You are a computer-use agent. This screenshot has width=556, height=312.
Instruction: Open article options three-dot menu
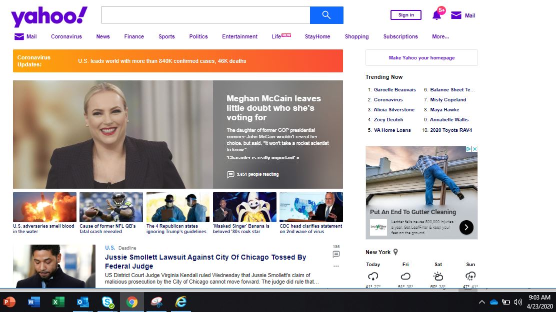click(x=336, y=266)
